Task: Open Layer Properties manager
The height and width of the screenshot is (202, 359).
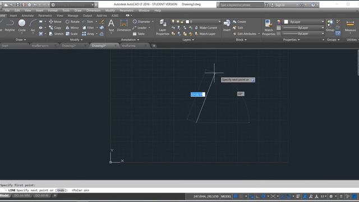Action: tap(163, 27)
